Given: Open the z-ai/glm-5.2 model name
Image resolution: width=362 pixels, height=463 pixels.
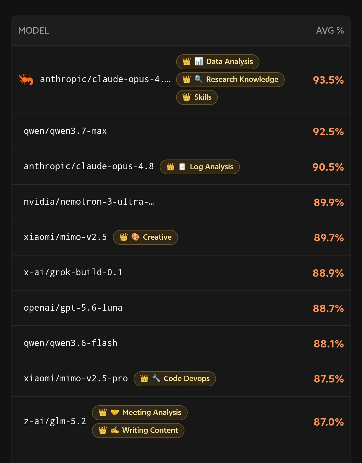Looking at the screenshot, I should [x=55, y=421].
